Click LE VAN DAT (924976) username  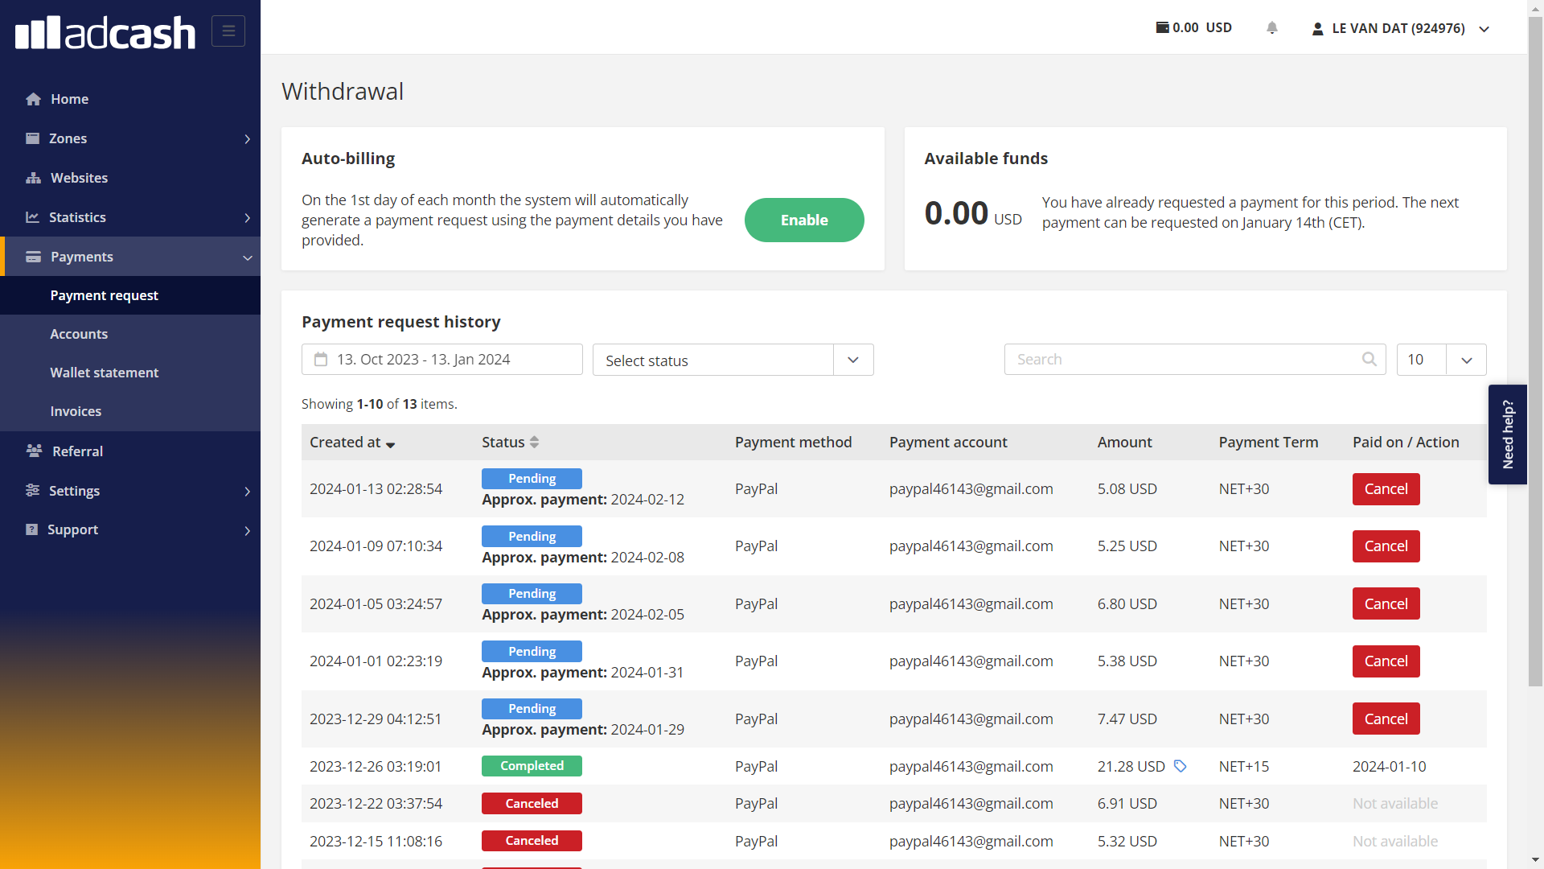click(1398, 29)
